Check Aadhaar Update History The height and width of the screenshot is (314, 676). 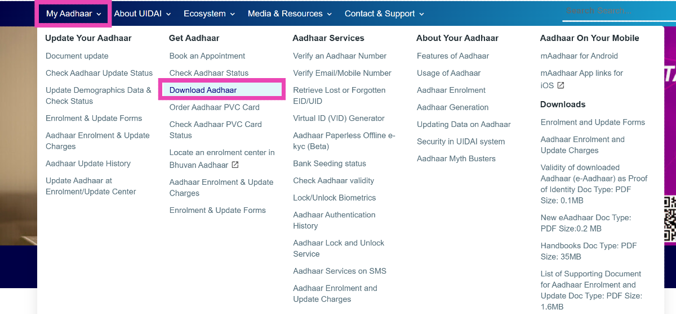coord(88,163)
